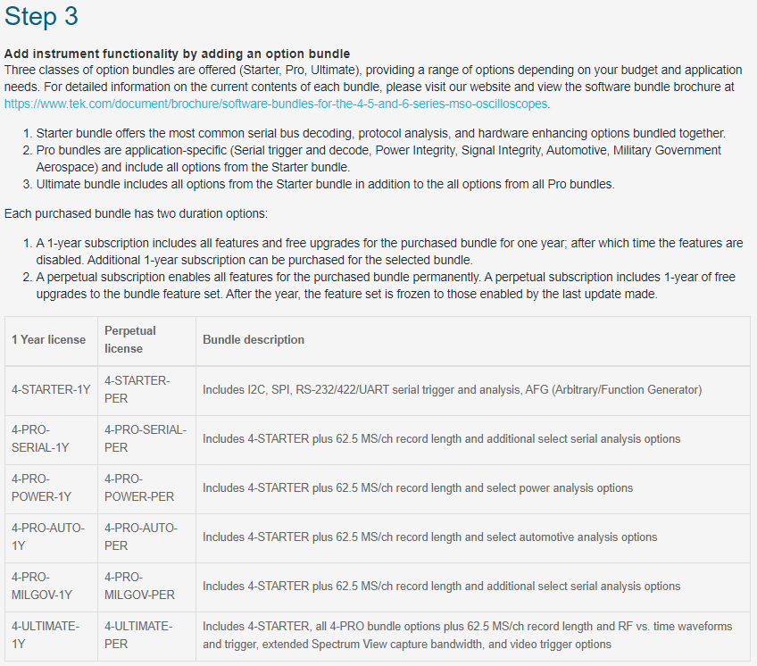Click the 'Add instrument functionality' bold heading

pos(177,54)
